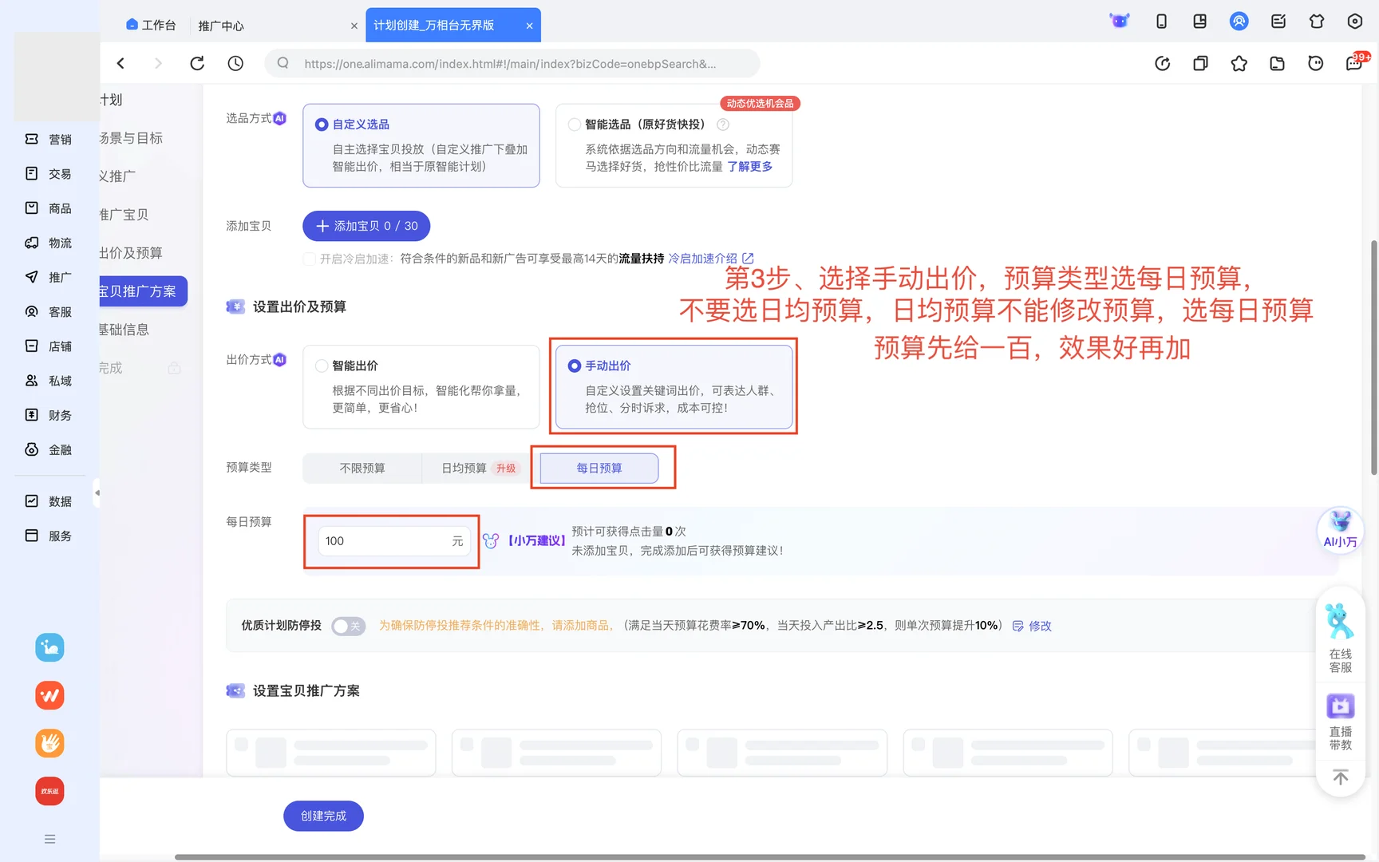Open the 客服 sidebar section

coord(49,311)
